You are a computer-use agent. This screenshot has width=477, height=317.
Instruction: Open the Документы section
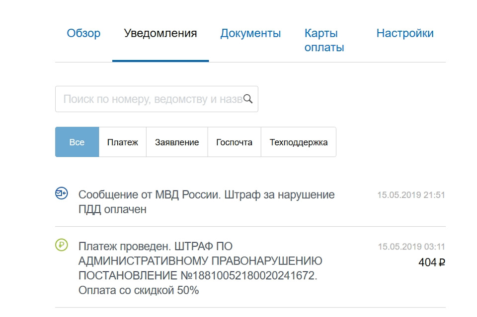point(251,33)
